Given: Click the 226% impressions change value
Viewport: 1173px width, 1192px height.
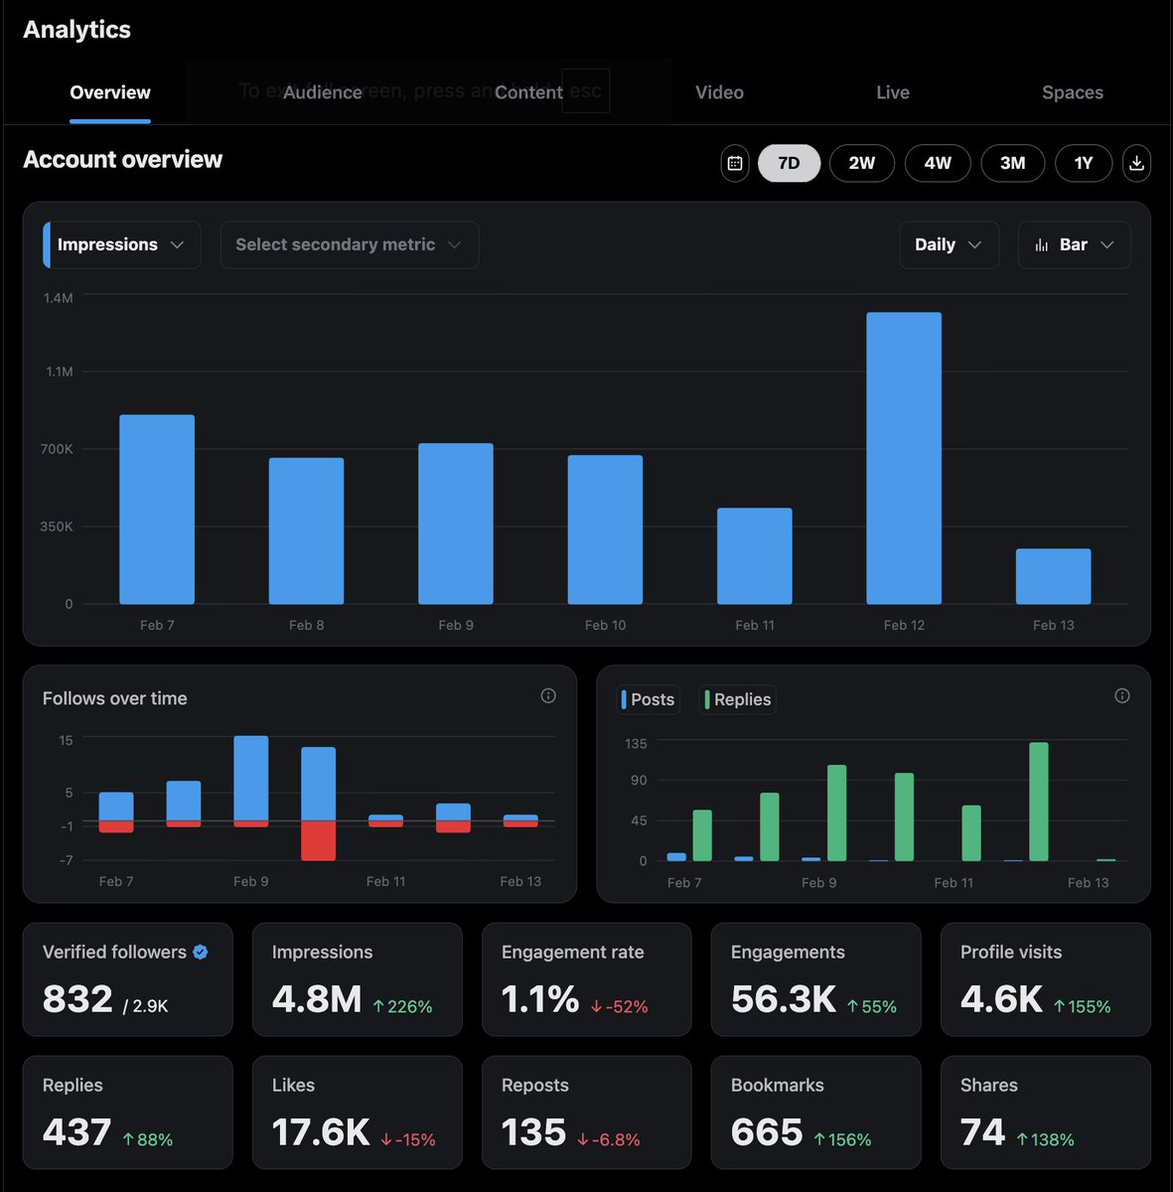Looking at the screenshot, I should [403, 1006].
